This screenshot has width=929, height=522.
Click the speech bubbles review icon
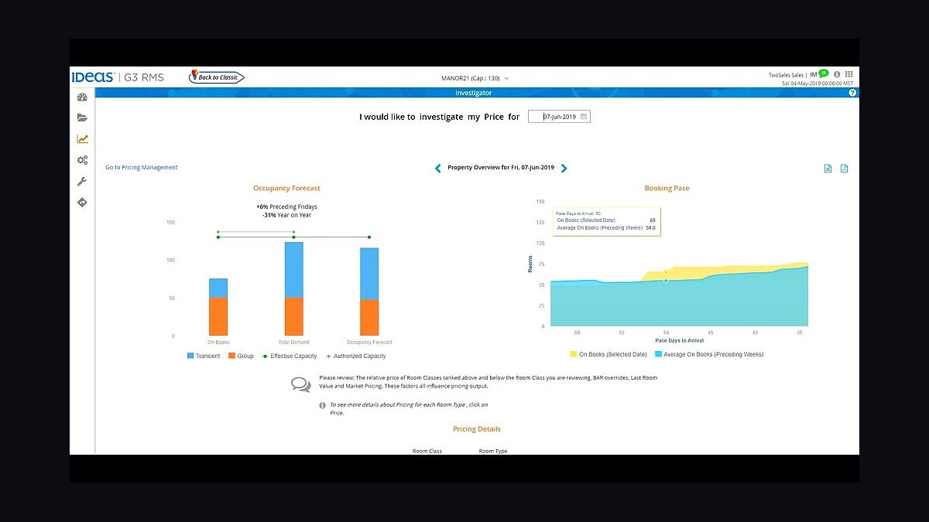click(x=300, y=384)
